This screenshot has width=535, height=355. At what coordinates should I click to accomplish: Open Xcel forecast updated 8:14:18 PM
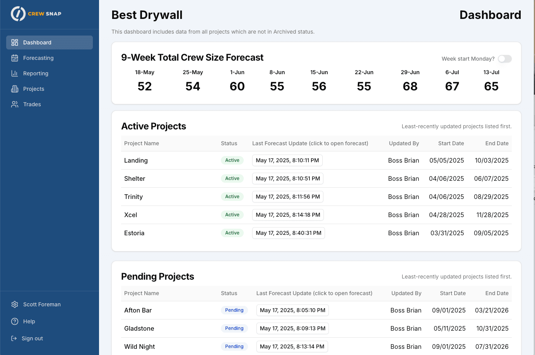pyautogui.click(x=288, y=215)
